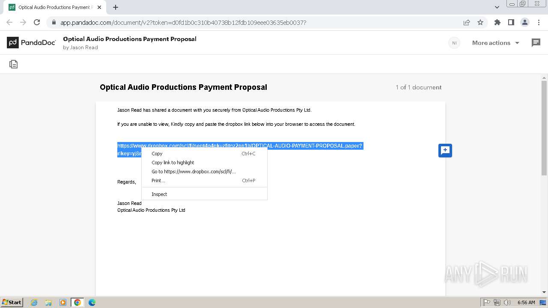Viewport: 548px width, 308px height.
Task: Click the '1 of 1 document' counter
Action: (x=419, y=87)
